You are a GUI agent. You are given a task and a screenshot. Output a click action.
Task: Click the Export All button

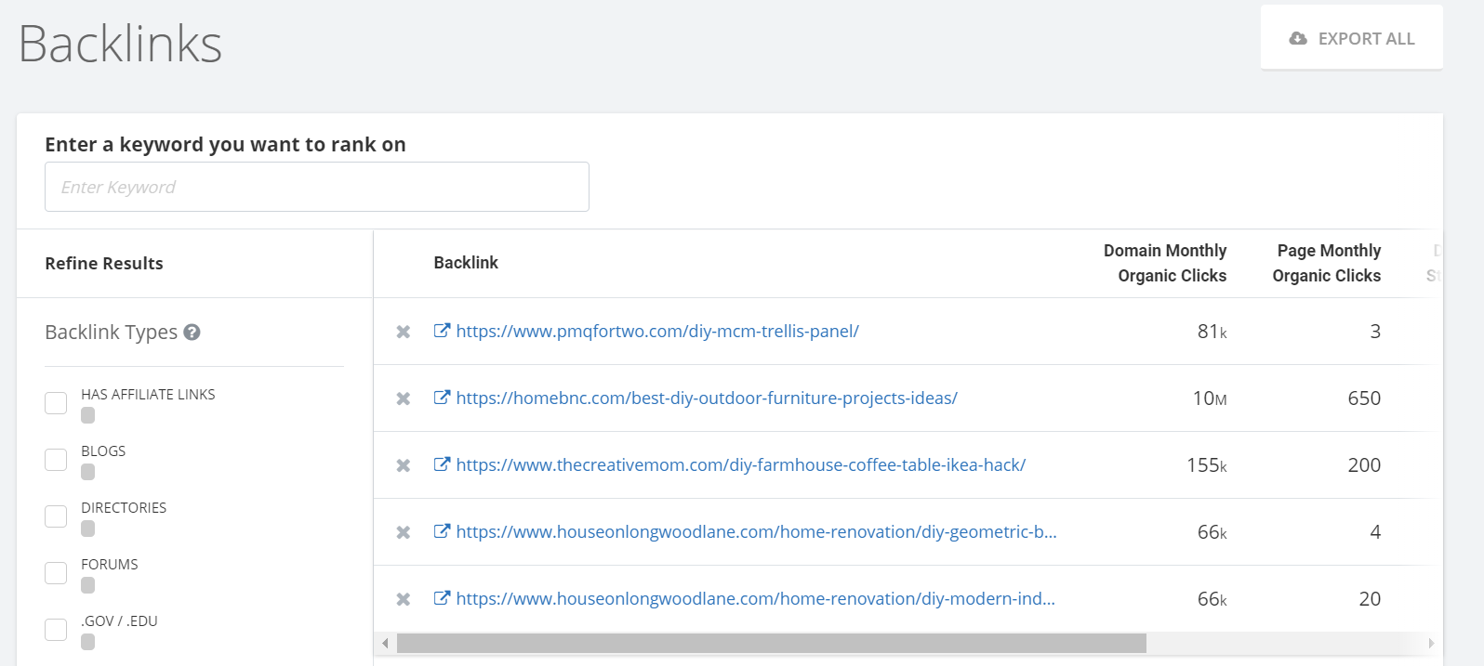pos(1351,38)
